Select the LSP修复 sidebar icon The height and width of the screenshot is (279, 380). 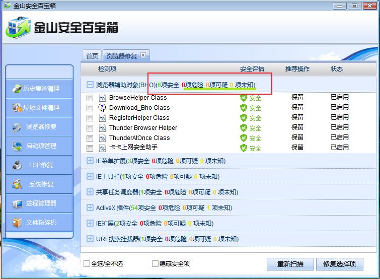pyautogui.click(x=17, y=165)
